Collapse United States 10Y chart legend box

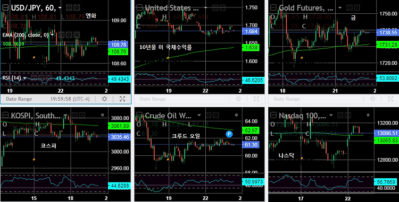[x=139, y=7]
